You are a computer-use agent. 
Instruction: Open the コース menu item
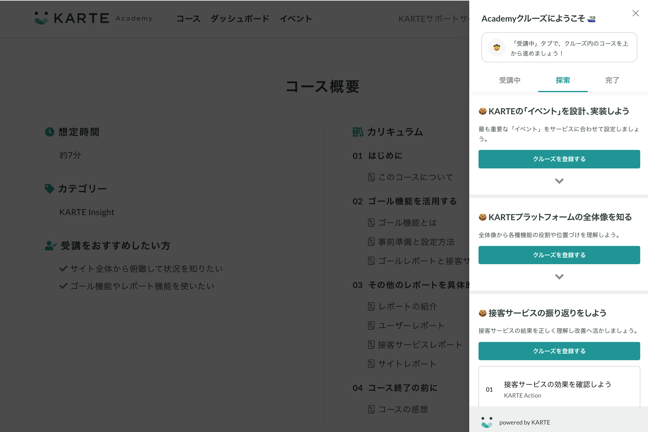tap(188, 19)
